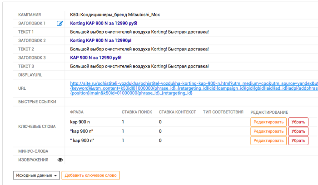Click the Добавить ключевое слово button

(91, 175)
